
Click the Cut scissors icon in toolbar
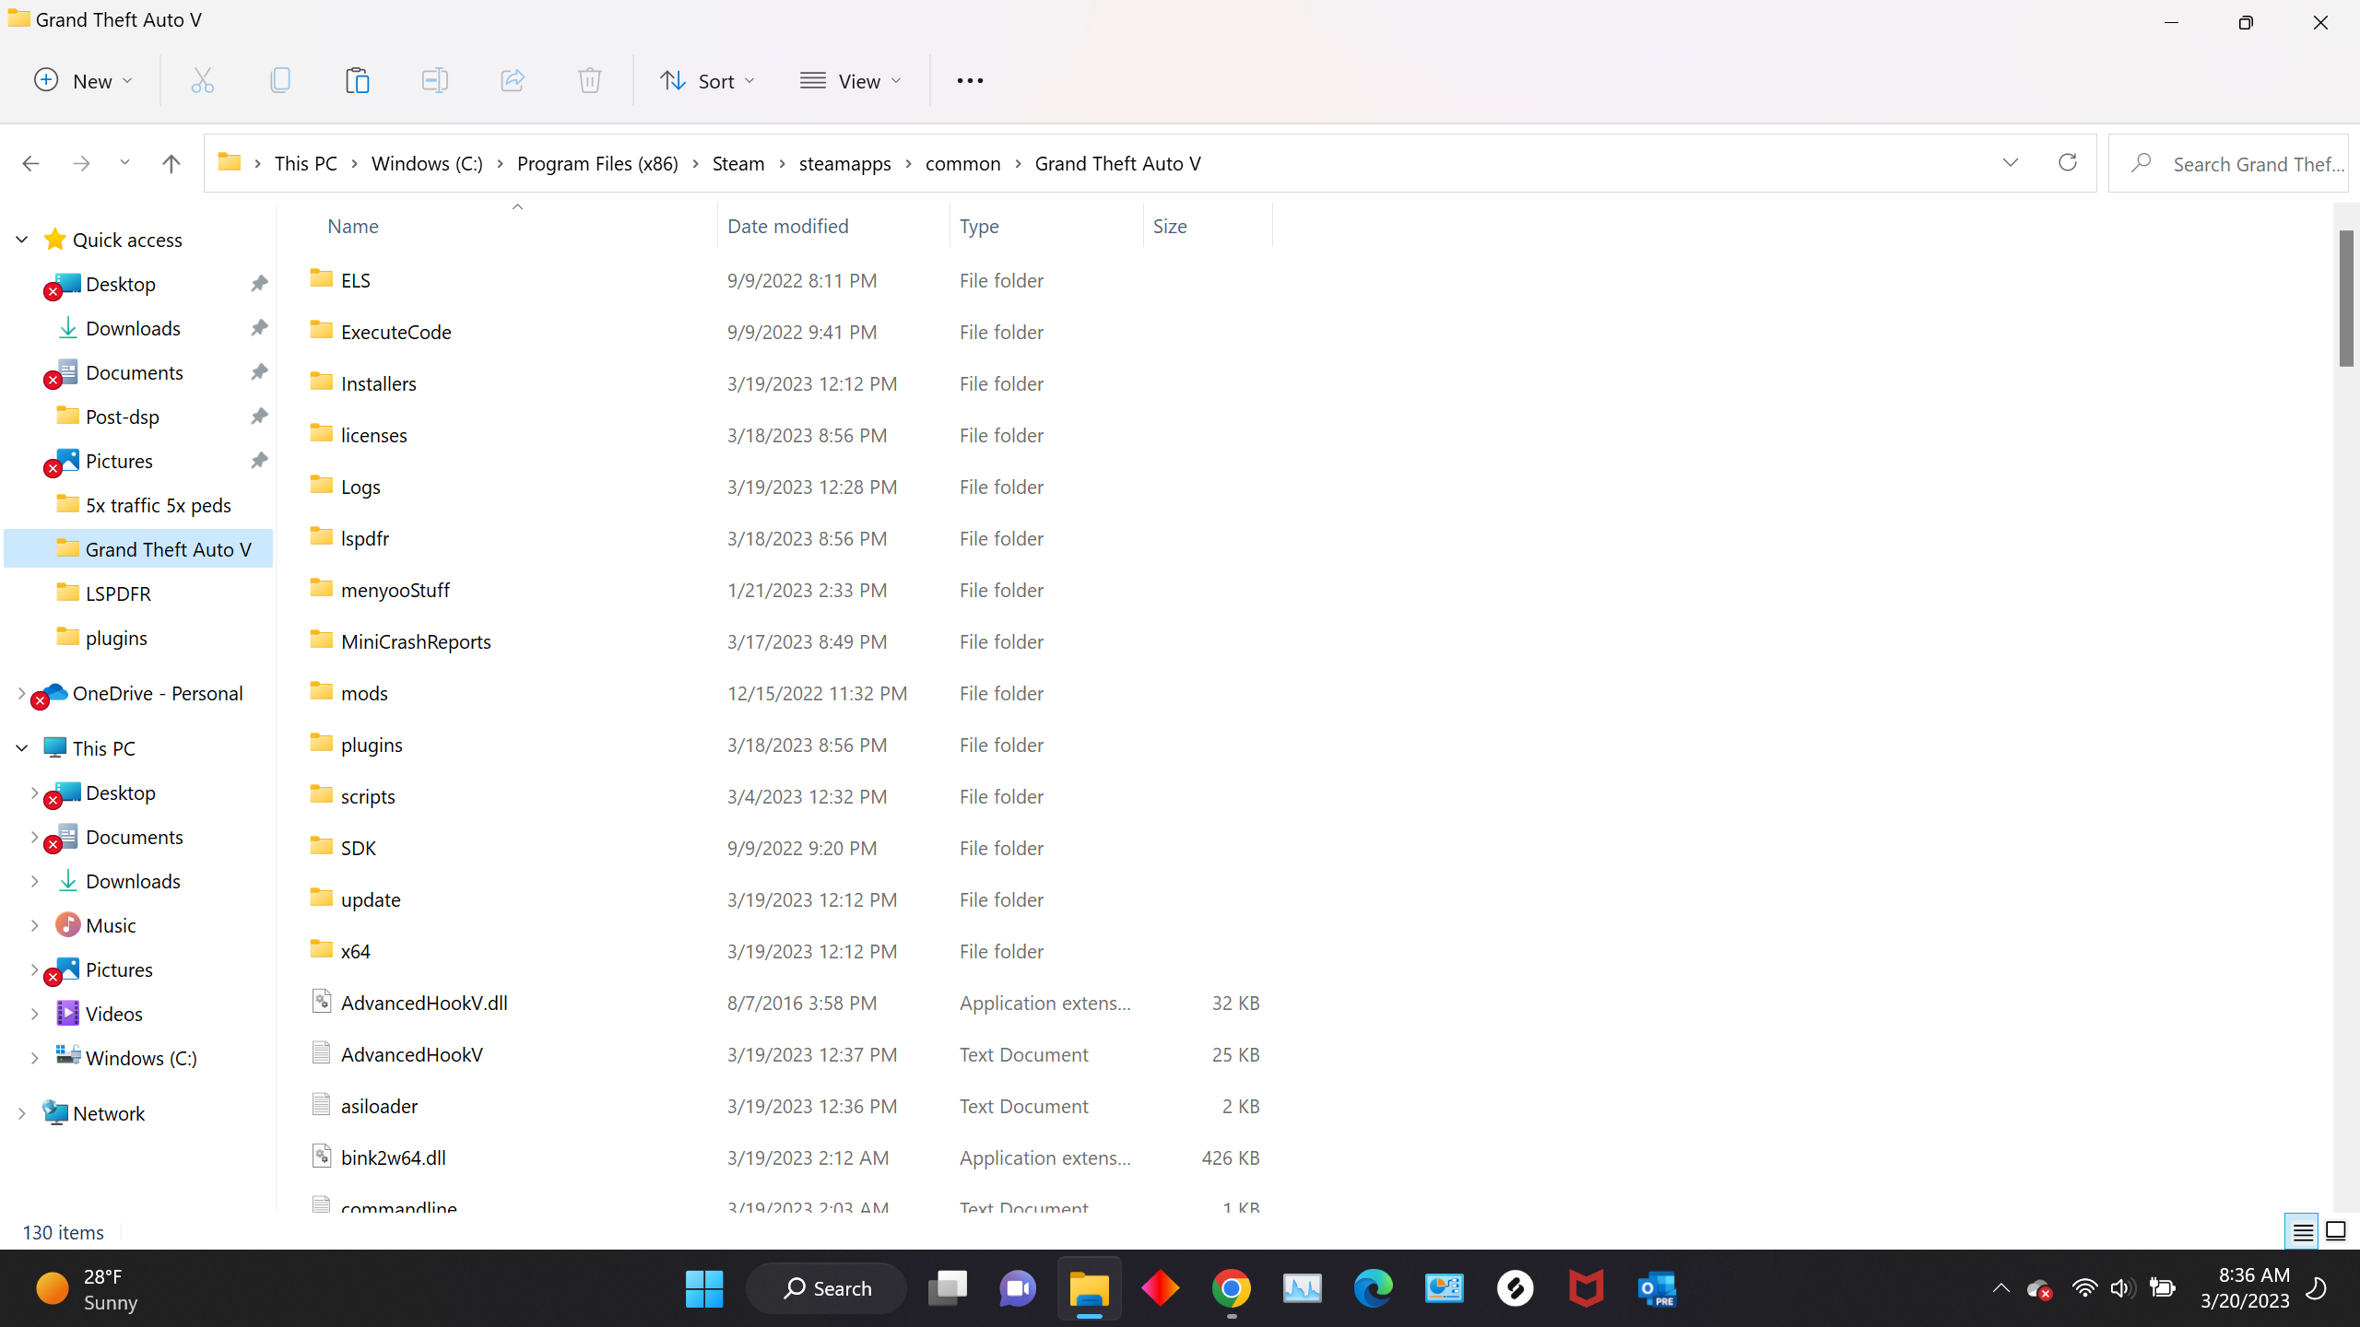click(202, 81)
